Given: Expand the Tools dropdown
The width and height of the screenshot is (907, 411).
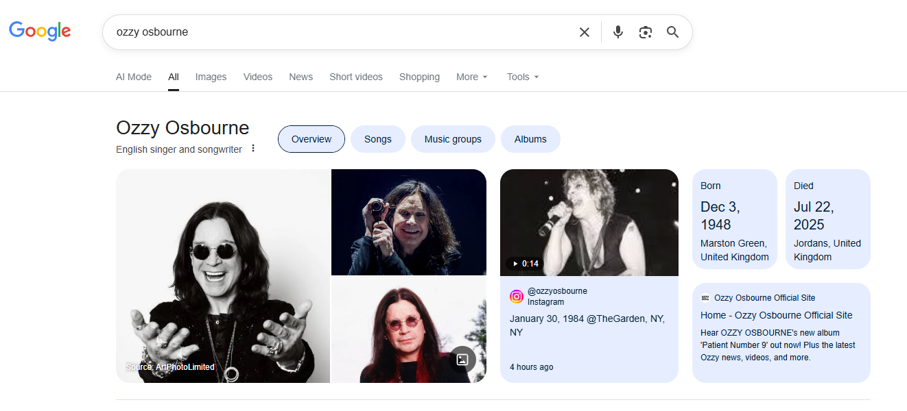Looking at the screenshot, I should (x=523, y=77).
